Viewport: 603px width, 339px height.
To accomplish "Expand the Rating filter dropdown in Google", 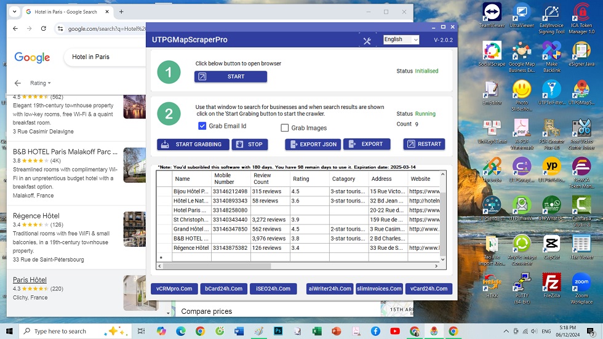I will [41, 83].
